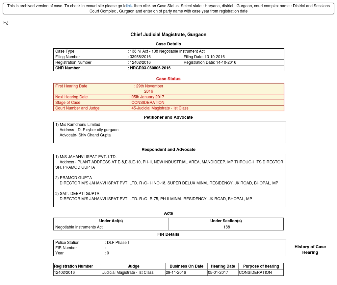Click the Filing Date 13-10-2016 text
This screenshot has height=285, width=337.
(204, 57)
